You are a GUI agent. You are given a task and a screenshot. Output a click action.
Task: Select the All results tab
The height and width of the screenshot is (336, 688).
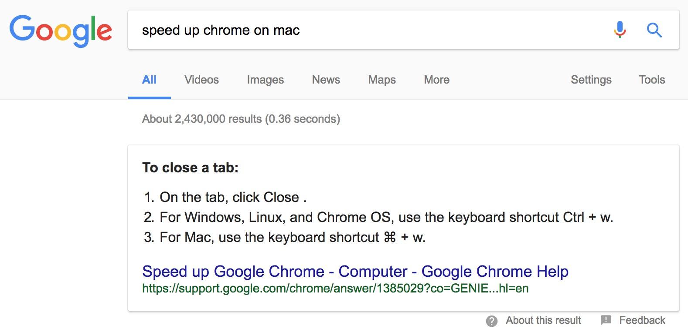149,80
